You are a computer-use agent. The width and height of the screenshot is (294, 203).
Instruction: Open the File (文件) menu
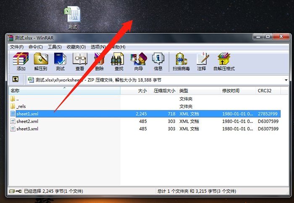(17, 47)
